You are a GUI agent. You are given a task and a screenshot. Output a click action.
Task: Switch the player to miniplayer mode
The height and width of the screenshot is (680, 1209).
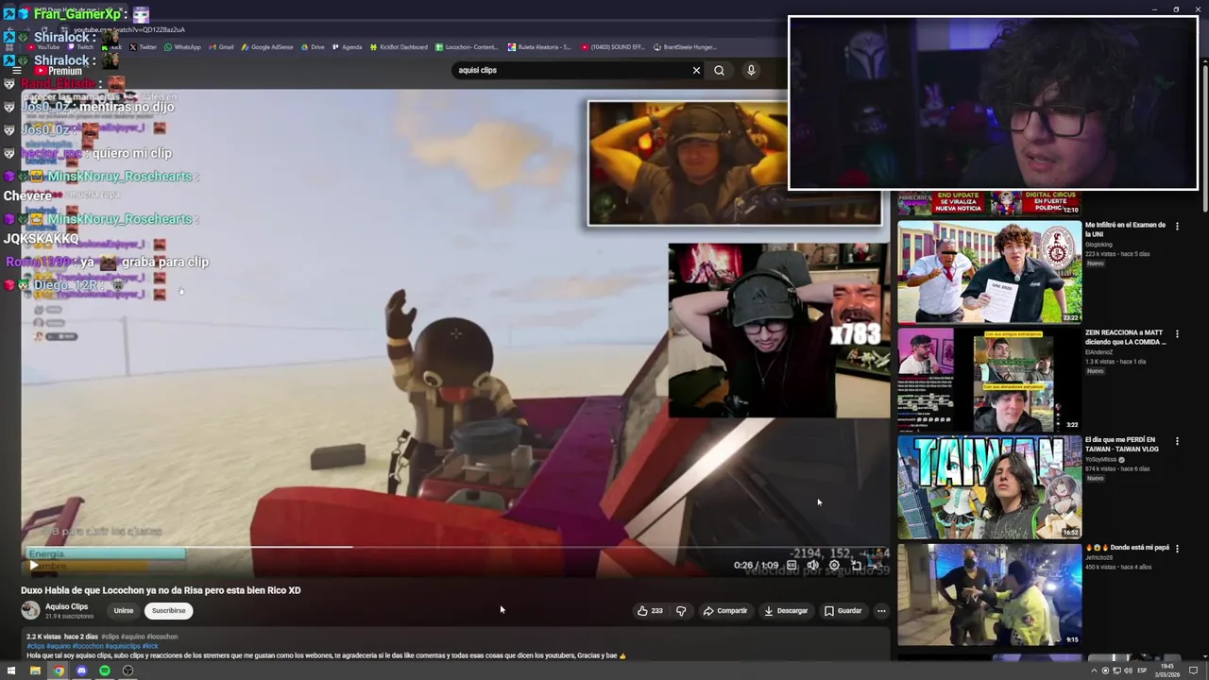click(856, 566)
